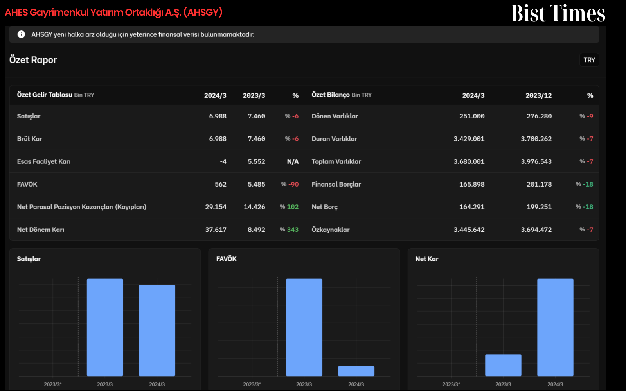Select the 2023/12 column header in balance table
This screenshot has height=391, width=626.
click(539, 95)
